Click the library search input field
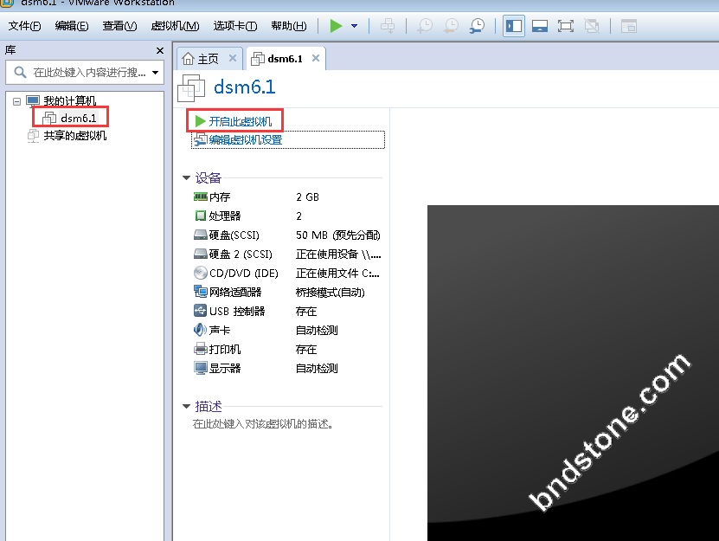Screen dimensions: 719x541 pyautogui.click(x=85, y=73)
